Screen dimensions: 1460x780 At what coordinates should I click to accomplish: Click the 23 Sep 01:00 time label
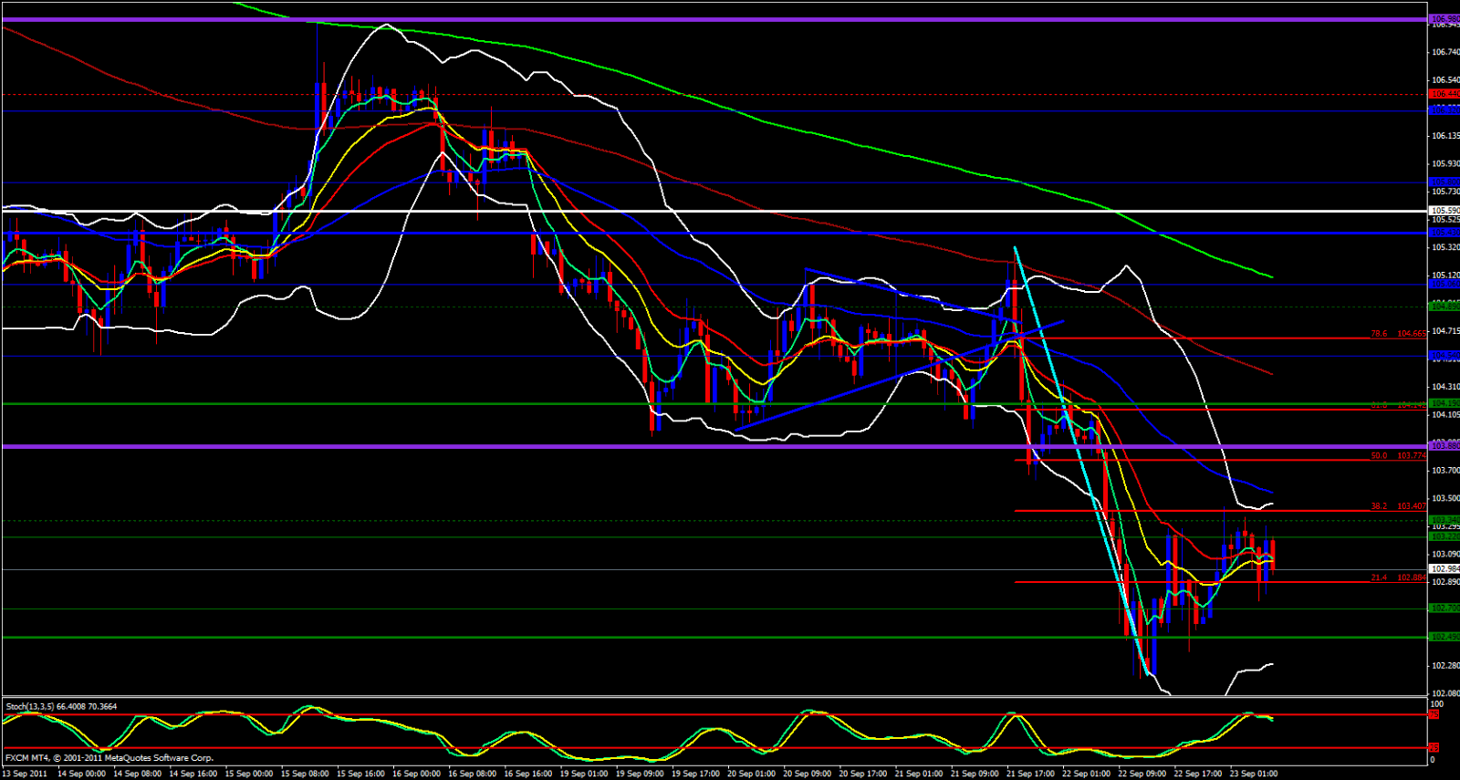pyautogui.click(x=1253, y=774)
